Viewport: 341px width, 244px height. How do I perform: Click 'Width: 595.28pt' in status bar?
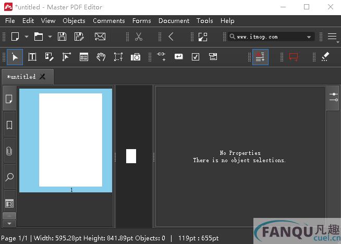pos(58,238)
